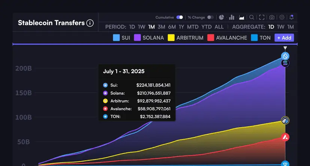Click the ARBITRUM legend color swatch
Image resolution: width=310 pixels, height=166 pixels.
point(171,37)
